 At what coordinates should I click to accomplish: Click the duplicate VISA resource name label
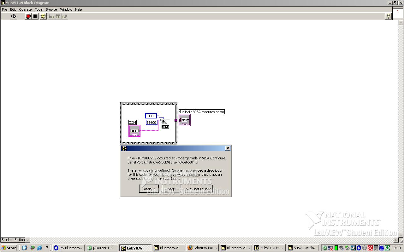coord(202,112)
